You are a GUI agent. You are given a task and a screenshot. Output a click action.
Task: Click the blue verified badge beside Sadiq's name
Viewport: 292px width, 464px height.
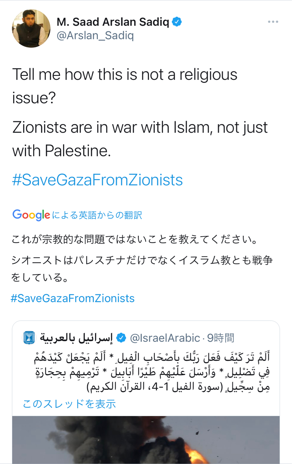[177, 22]
